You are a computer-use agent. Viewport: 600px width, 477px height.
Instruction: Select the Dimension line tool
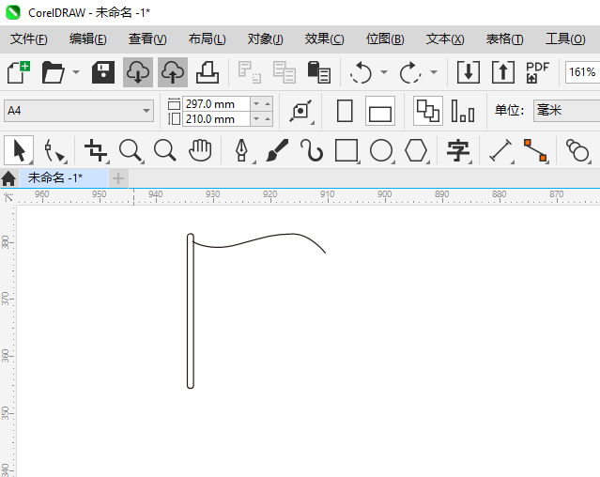click(500, 150)
